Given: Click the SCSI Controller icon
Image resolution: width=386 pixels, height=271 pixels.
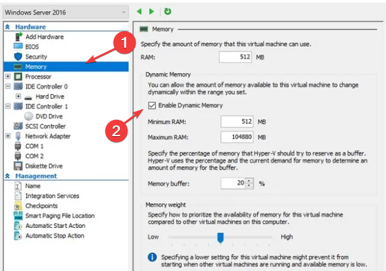Looking at the screenshot, I should click(18, 126).
